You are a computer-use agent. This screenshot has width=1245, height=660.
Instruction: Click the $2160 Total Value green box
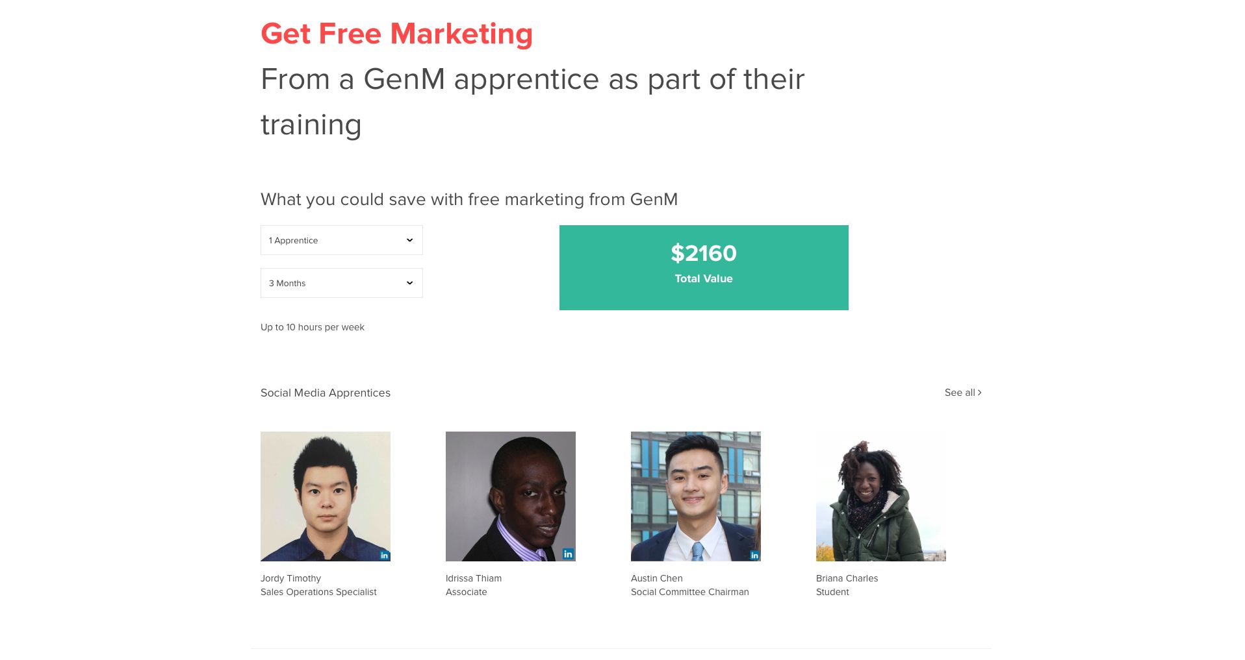[x=704, y=267]
